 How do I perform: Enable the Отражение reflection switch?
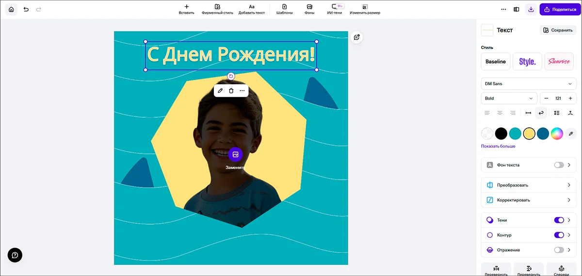559,250
